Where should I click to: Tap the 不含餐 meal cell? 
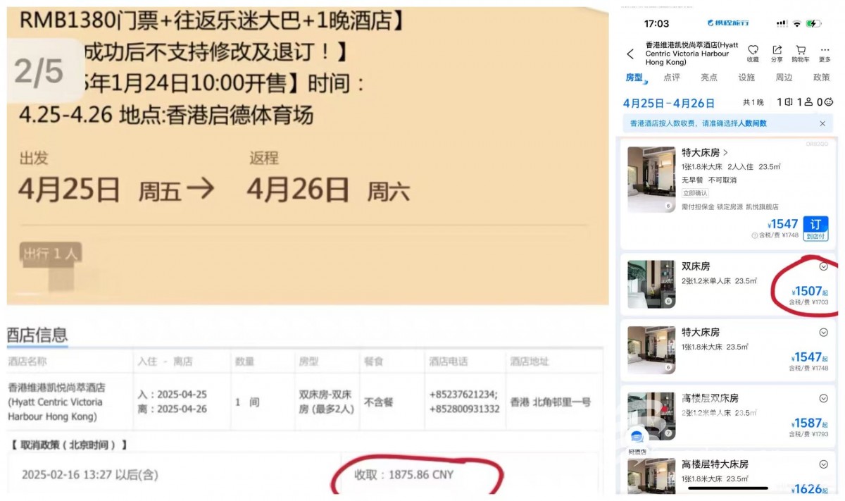(378, 402)
